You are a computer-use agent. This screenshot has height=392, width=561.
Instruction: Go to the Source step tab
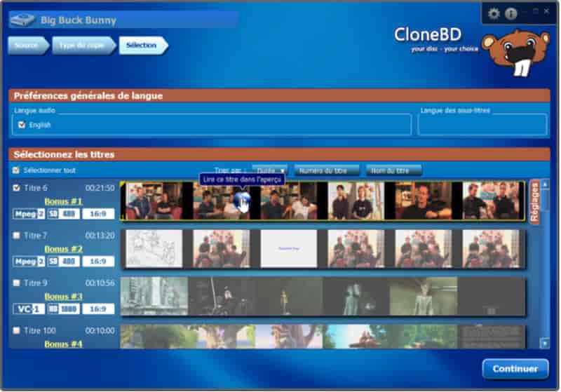[27, 46]
